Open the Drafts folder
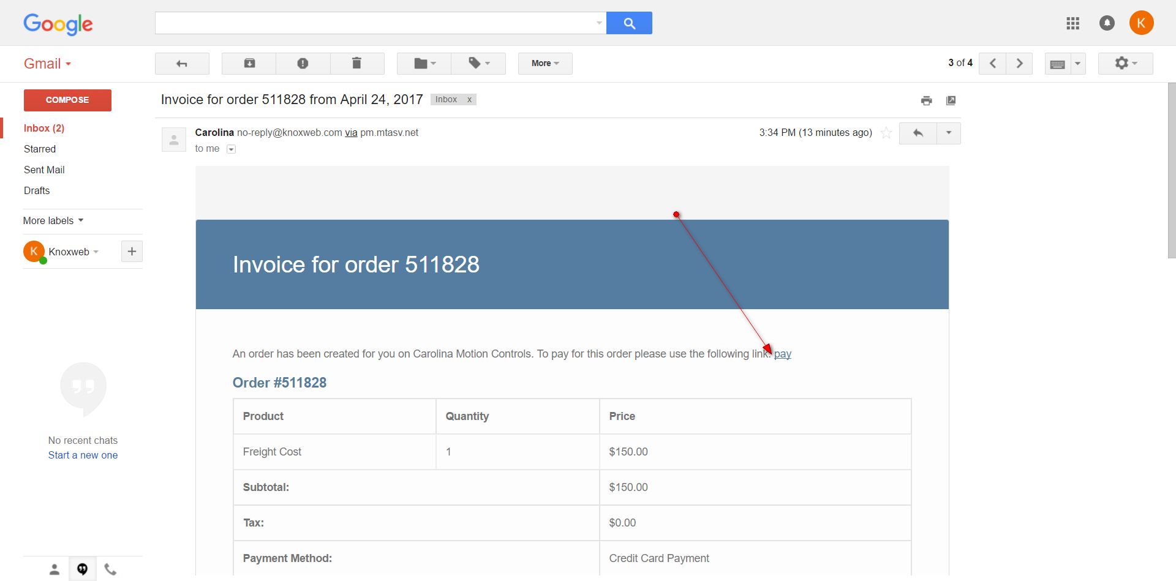1176x581 pixels. point(37,190)
